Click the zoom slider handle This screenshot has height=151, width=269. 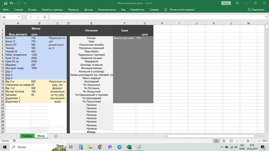[248, 141]
